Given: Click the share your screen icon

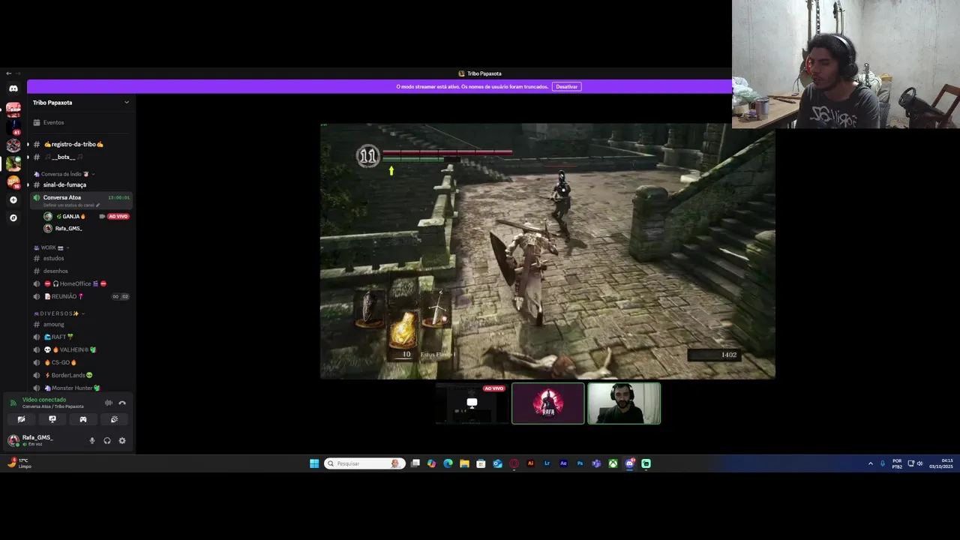Looking at the screenshot, I should (x=52, y=419).
